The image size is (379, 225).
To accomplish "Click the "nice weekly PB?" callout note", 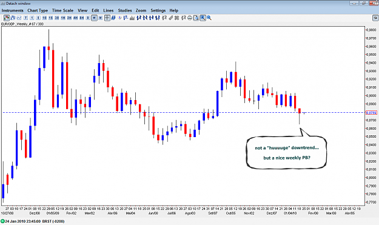I will (287, 152).
